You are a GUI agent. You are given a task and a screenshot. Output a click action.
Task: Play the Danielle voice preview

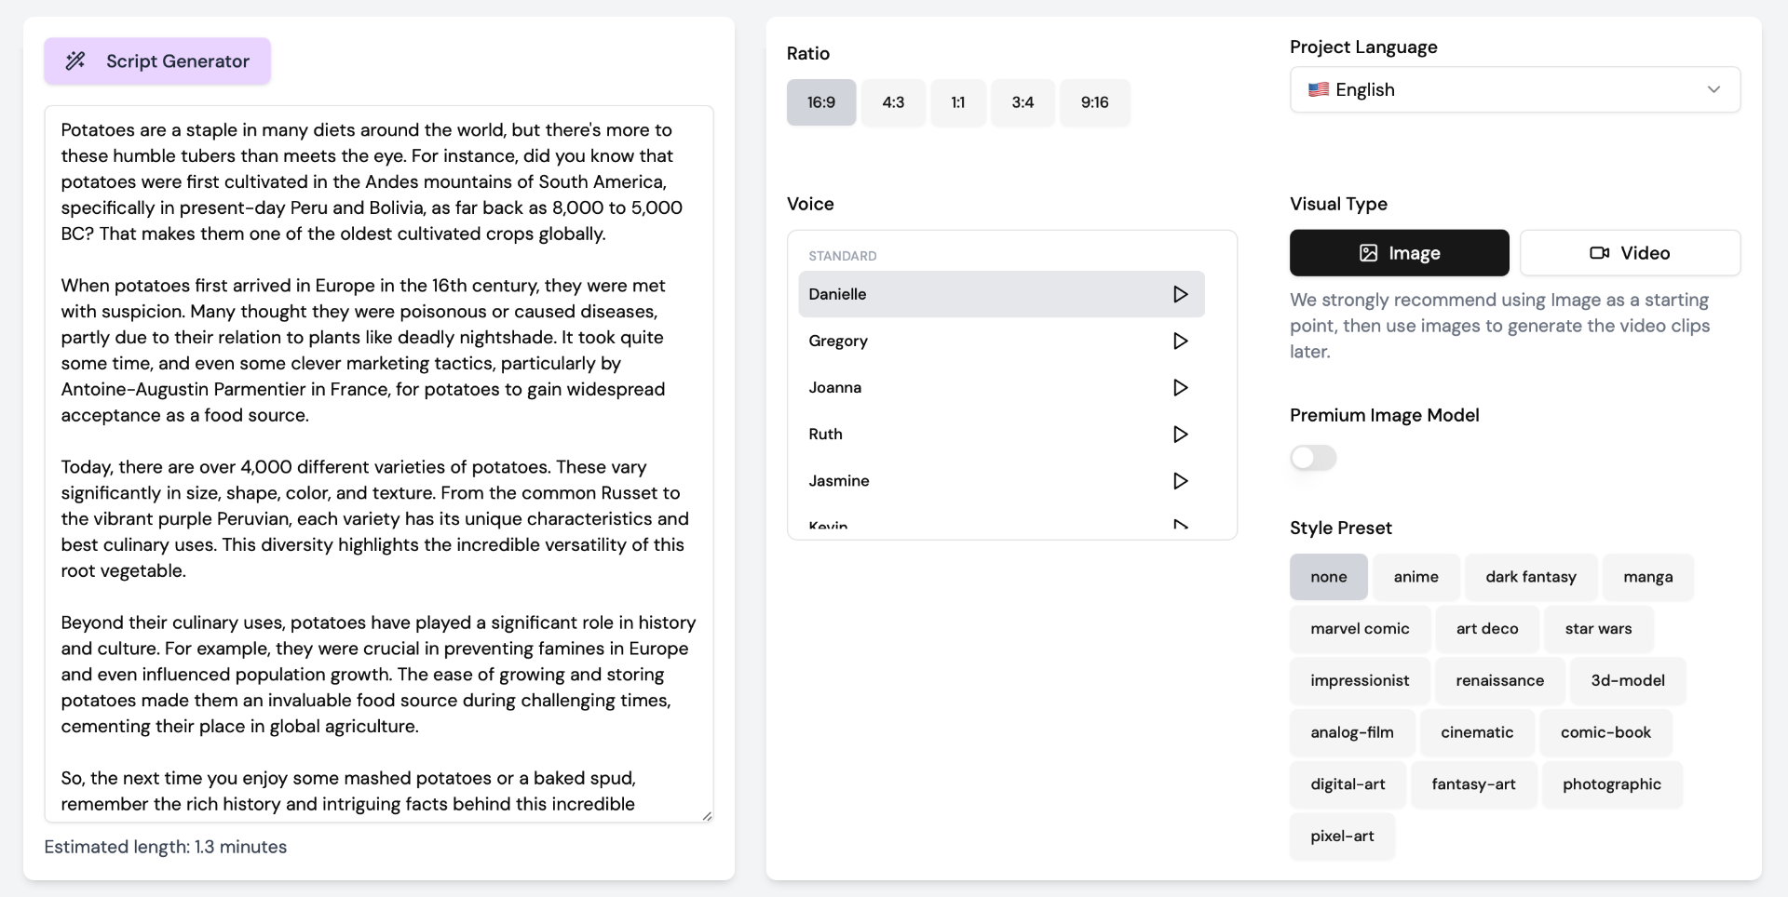[x=1180, y=294]
